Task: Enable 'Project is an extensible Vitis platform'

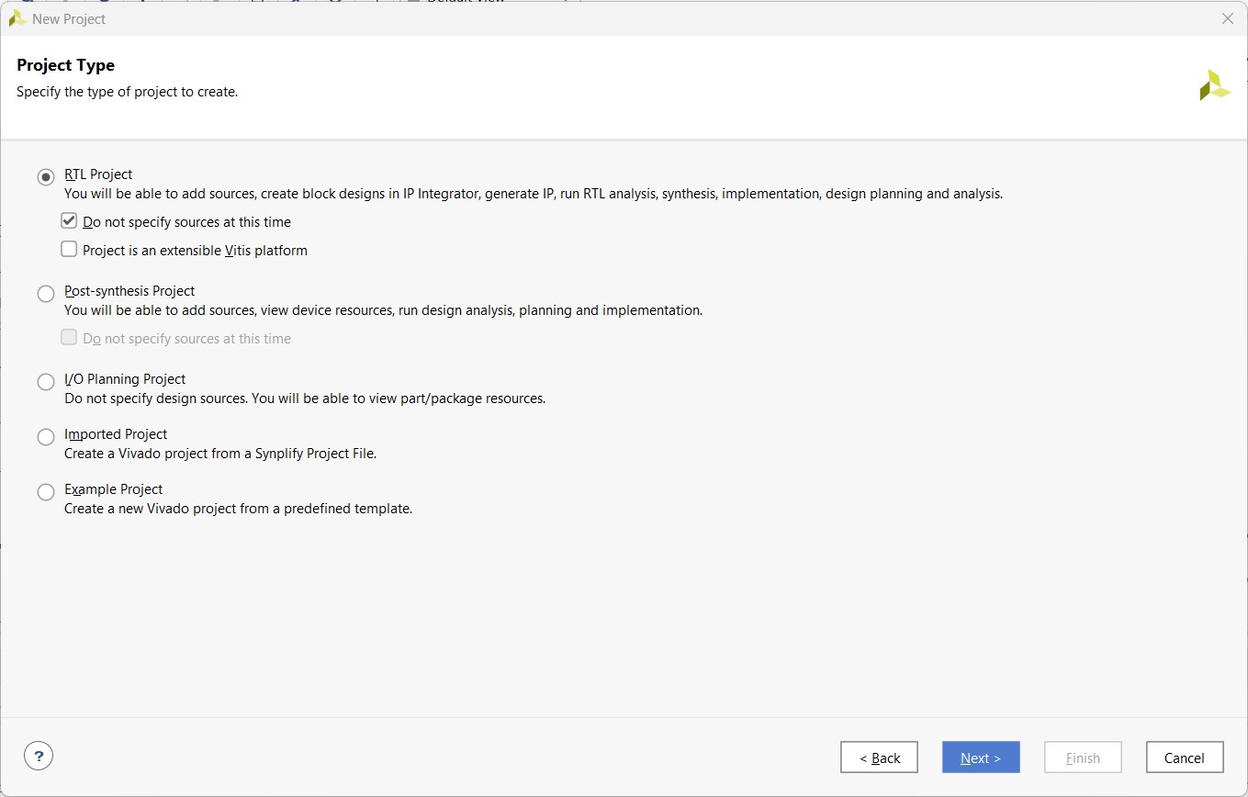Action: [x=69, y=249]
